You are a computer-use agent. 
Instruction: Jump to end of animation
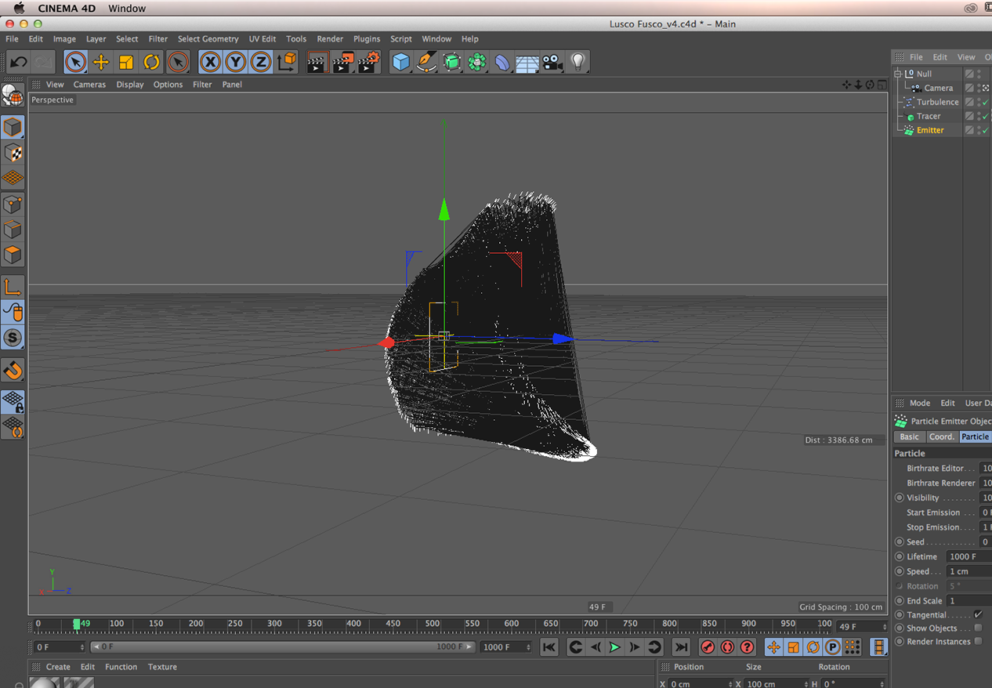pos(681,647)
